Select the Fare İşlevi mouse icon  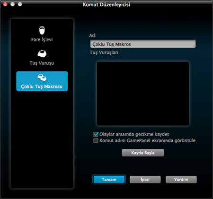(x=42, y=30)
